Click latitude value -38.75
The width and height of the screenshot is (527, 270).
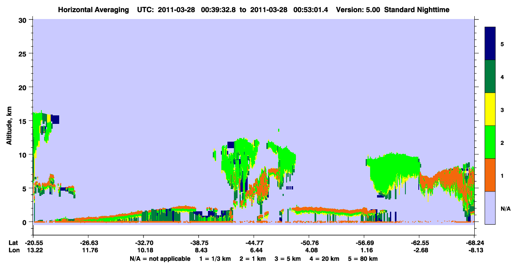[199, 243]
